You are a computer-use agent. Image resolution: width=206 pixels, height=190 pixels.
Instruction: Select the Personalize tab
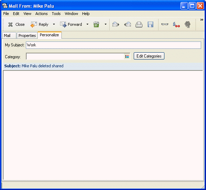pos(49,35)
